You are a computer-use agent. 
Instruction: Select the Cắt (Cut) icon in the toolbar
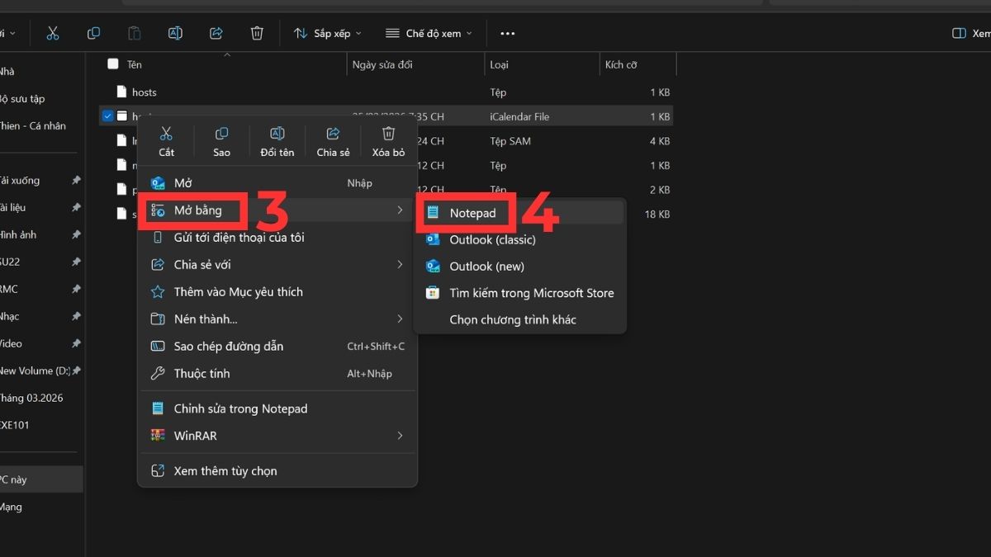coord(52,32)
